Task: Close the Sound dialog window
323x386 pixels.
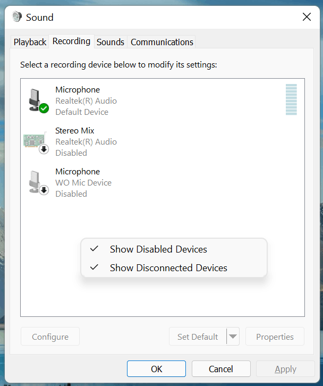Action: (307, 17)
